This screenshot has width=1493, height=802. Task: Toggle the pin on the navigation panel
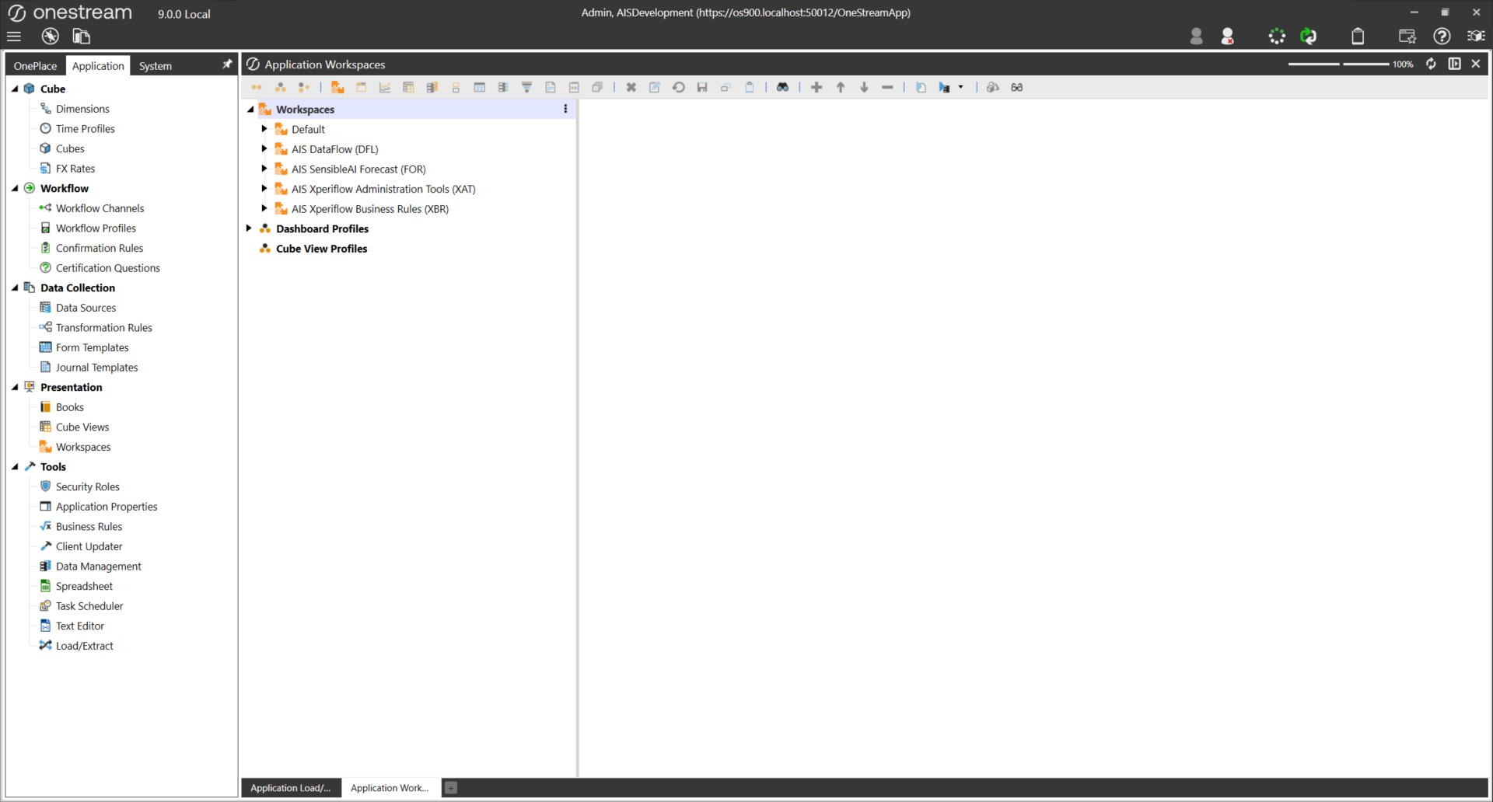click(227, 65)
